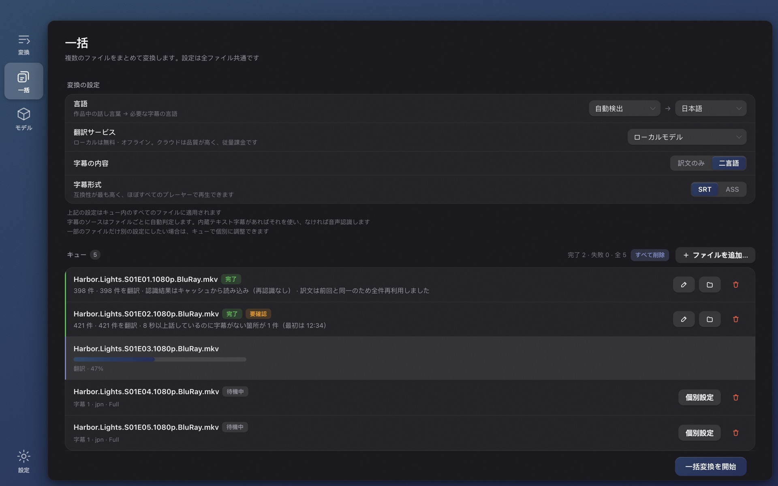The image size is (778, 486).
Task: Start batch with 一括変換を開始
Action: [710, 467]
